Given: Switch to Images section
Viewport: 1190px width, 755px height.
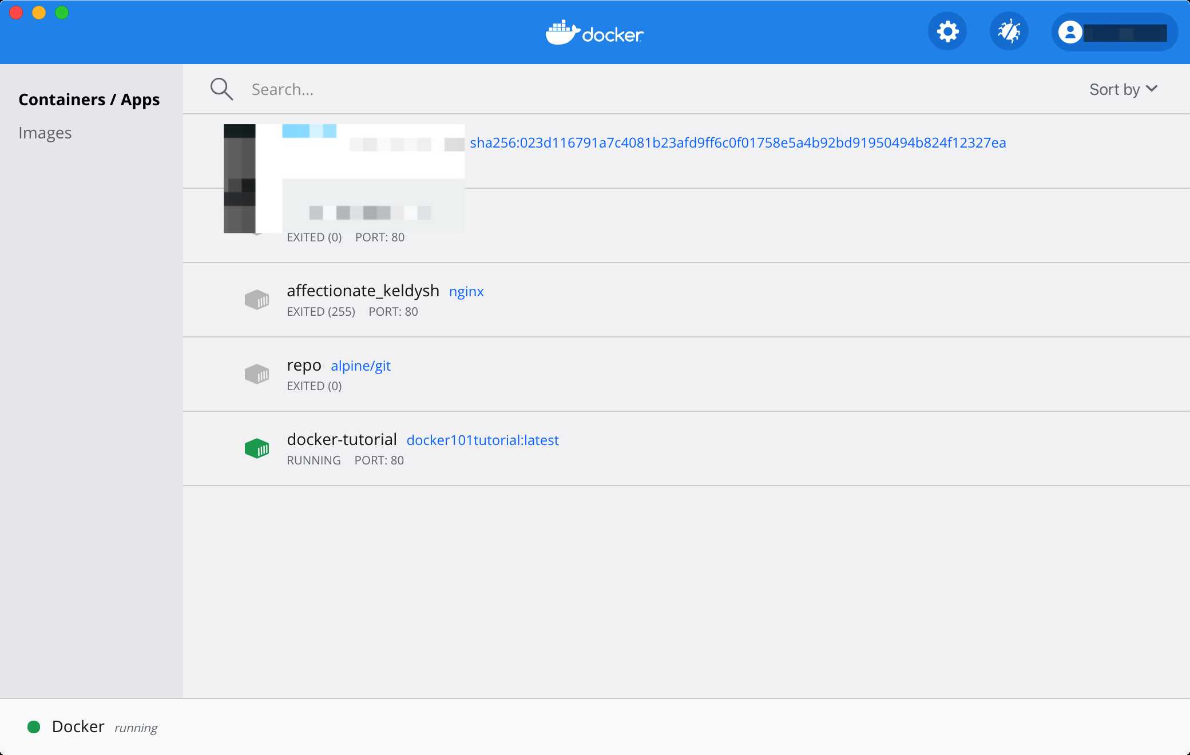Looking at the screenshot, I should coord(45,133).
